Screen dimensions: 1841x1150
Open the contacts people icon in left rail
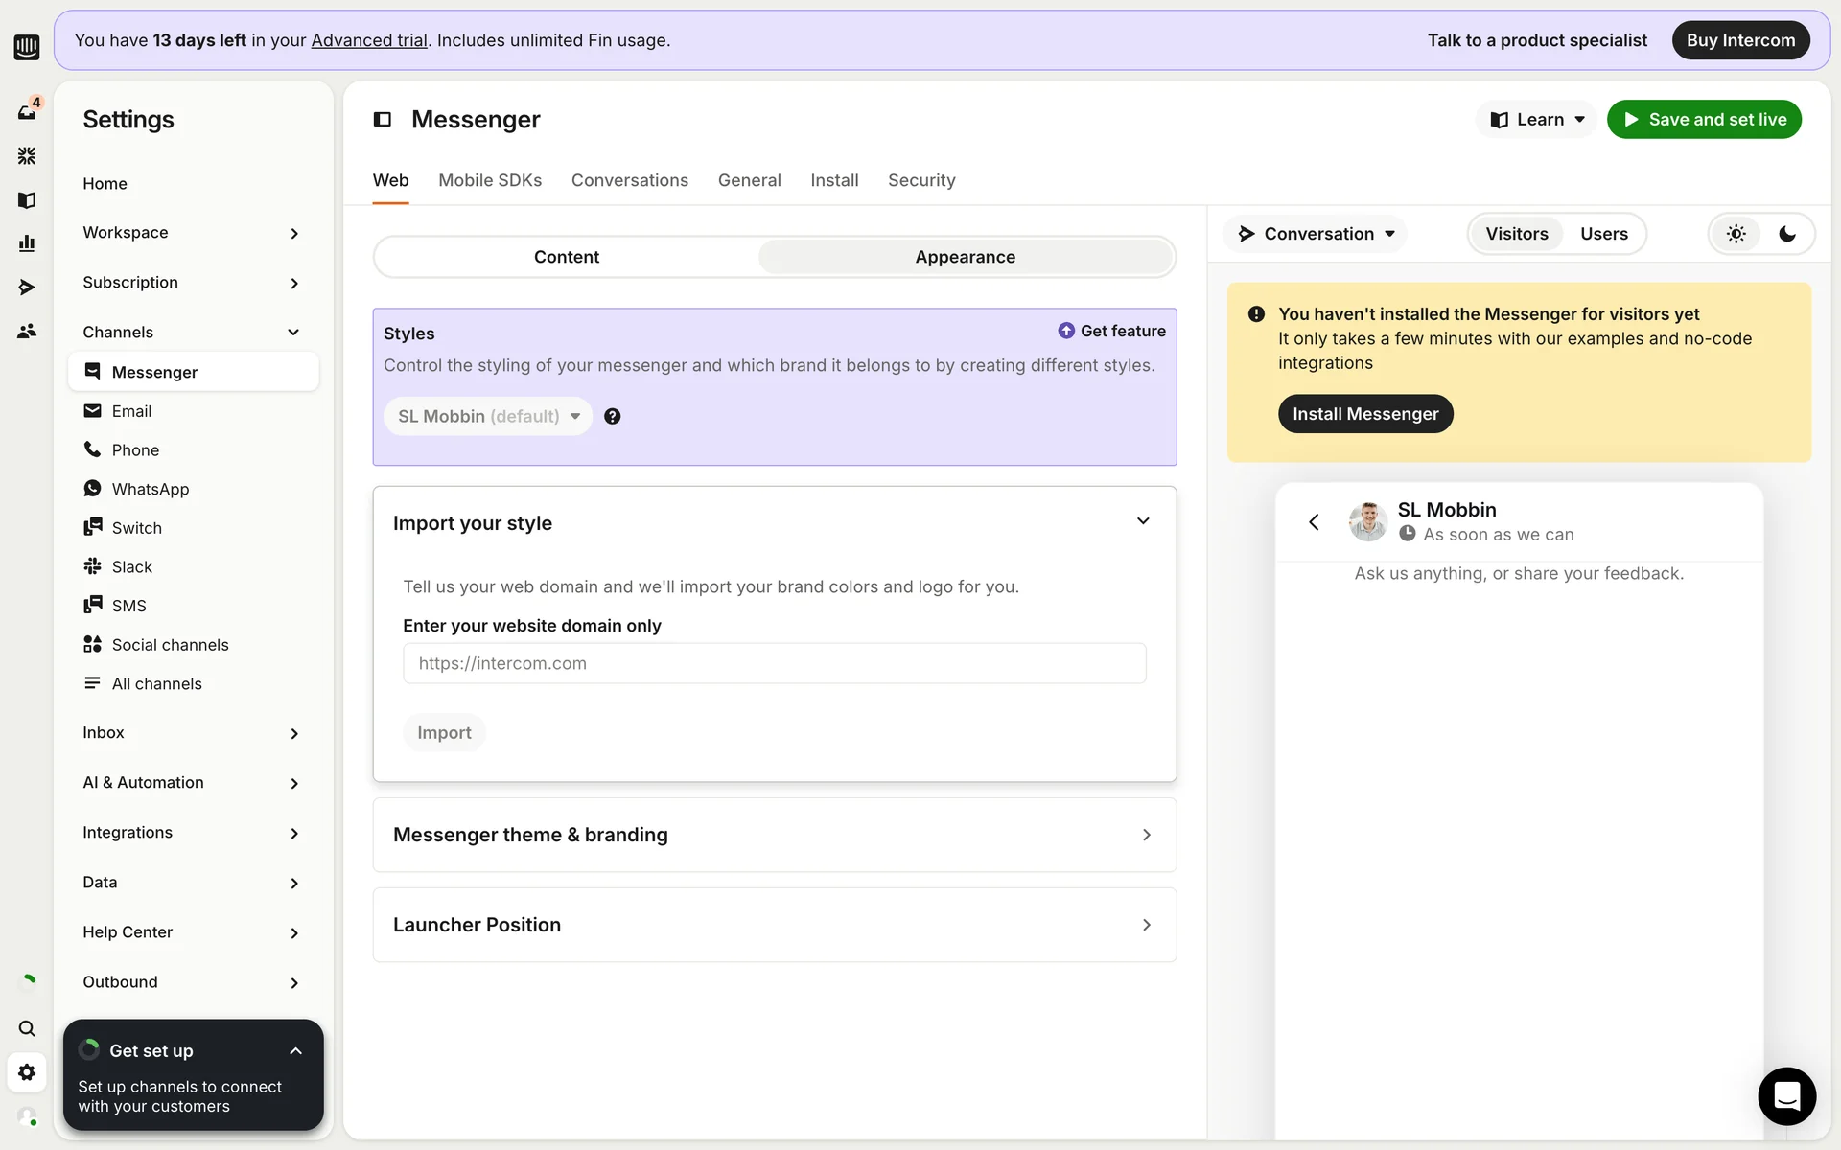(x=27, y=331)
